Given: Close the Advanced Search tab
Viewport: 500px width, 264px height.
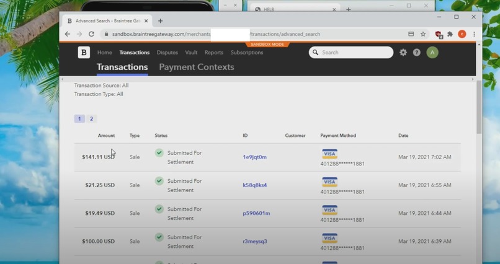Looking at the screenshot, I should pos(146,21).
